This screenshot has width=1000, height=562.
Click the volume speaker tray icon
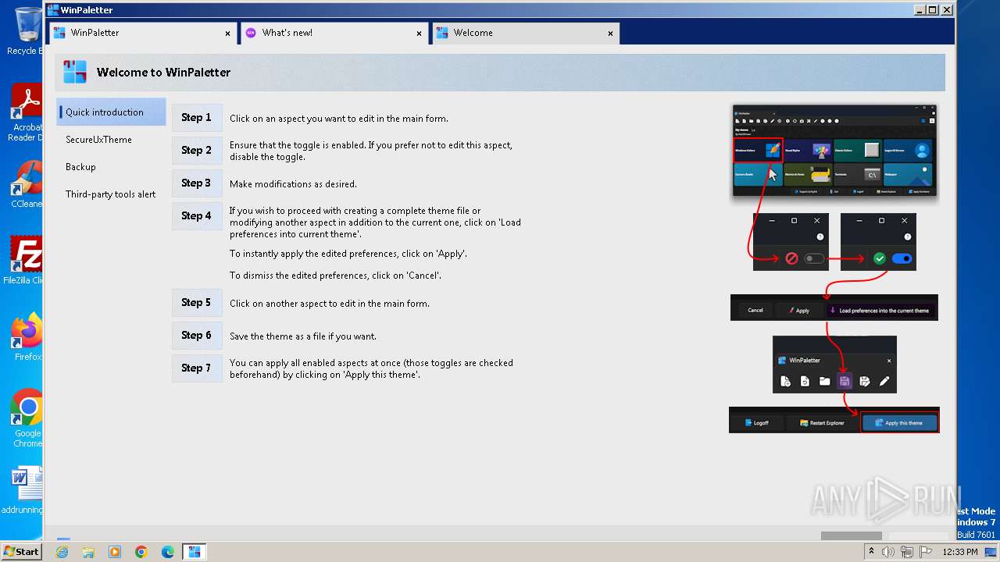pyautogui.click(x=888, y=552)
